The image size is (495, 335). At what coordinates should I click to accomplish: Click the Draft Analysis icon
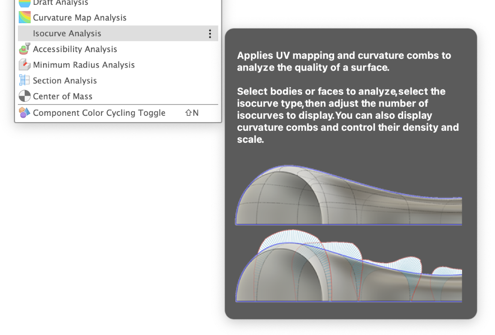(25, 3)
